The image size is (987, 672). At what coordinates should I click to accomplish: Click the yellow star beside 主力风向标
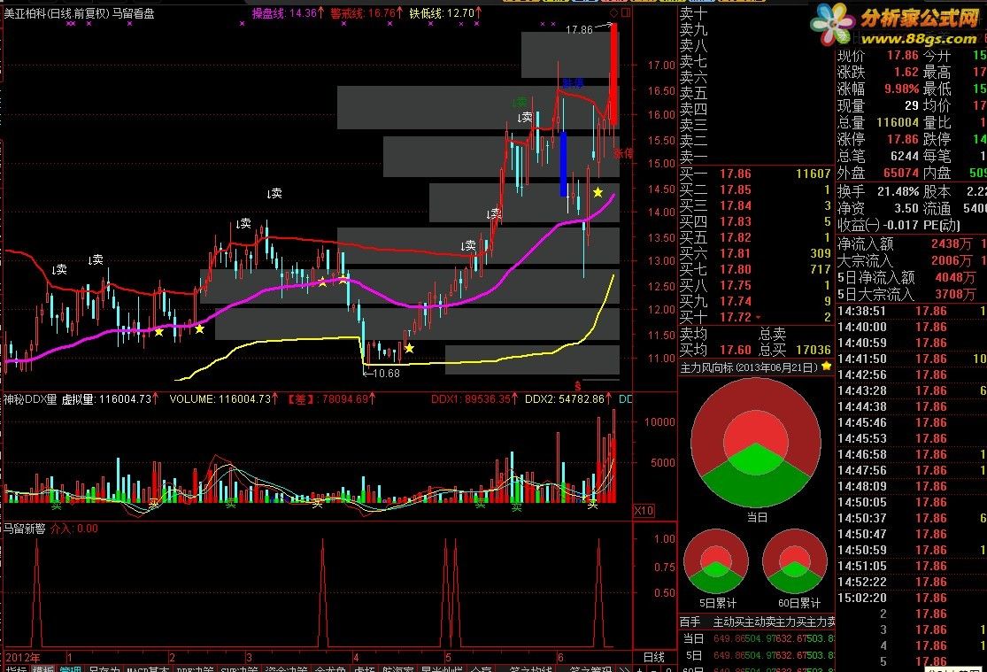[827, 367]
